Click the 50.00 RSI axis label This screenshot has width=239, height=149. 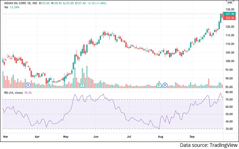[x=229, y=114]
